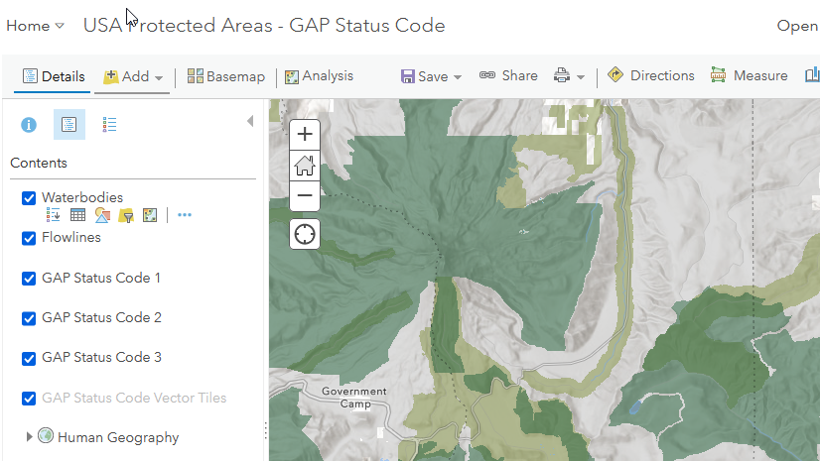The image size is (820, 461).
Task: Return to the default map extent
Action: (x=305, y=165)
